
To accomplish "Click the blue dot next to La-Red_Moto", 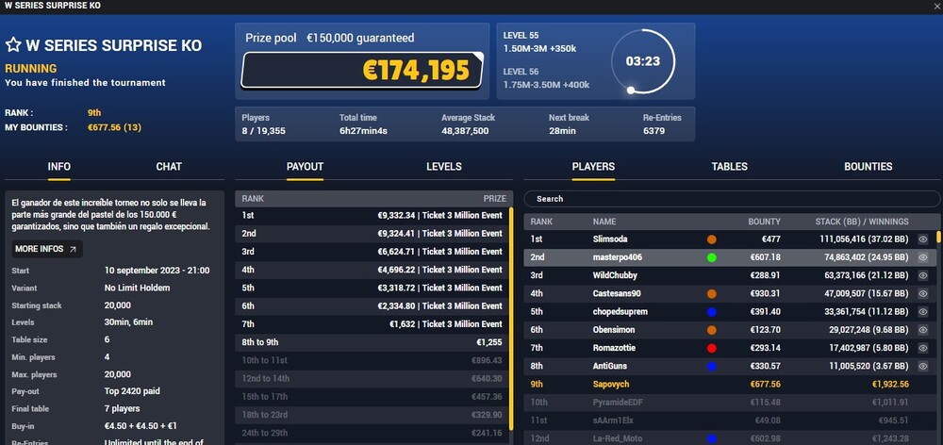I will pyautogui.click(x=711, y=438).
